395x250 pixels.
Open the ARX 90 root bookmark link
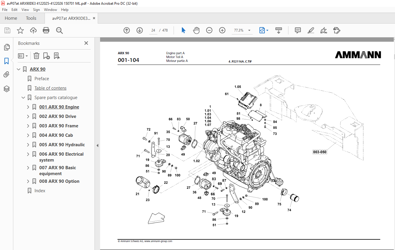coord(37,69)
